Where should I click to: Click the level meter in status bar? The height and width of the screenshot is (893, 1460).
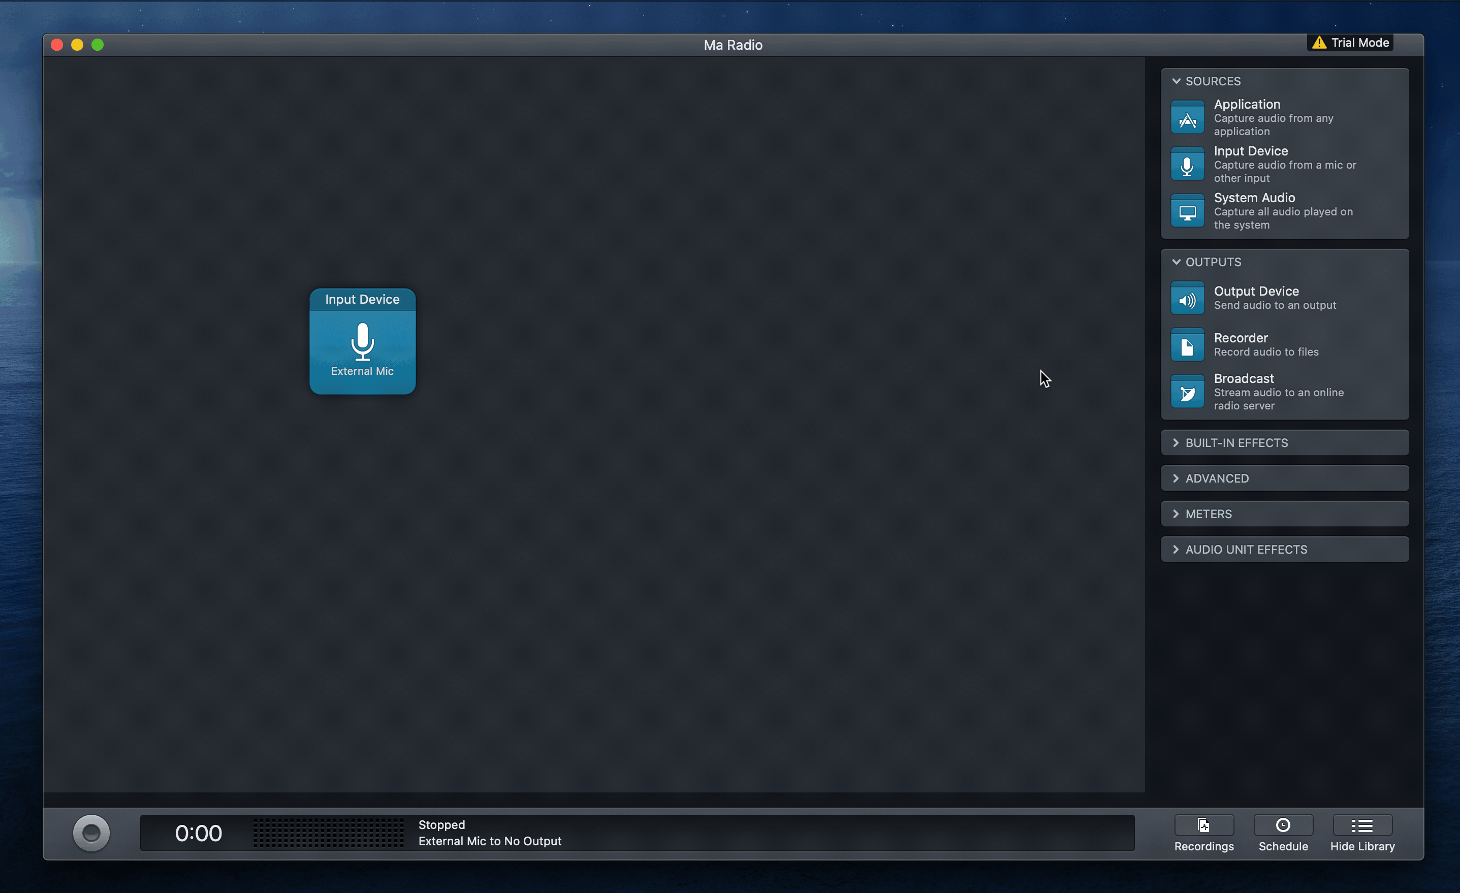pyautogui.click(x=328, y=833)
